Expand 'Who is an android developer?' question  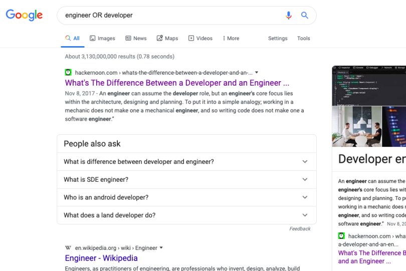click(186, 197)
